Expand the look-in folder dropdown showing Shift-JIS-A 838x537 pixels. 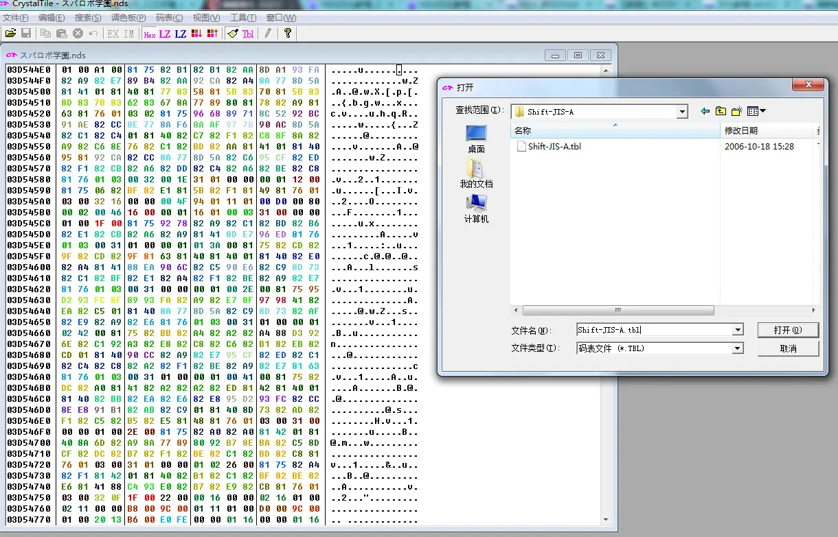[x=681, y=111]
